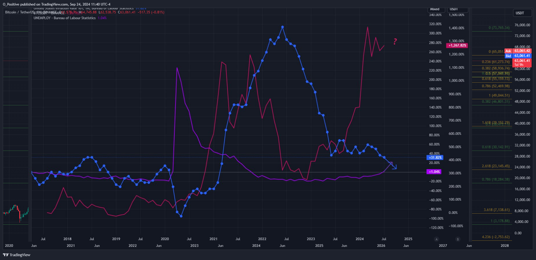Click the 4.236 (-2,753.62) Fibonacci level
The image size is (536, 260).
[x=496, y=237]
